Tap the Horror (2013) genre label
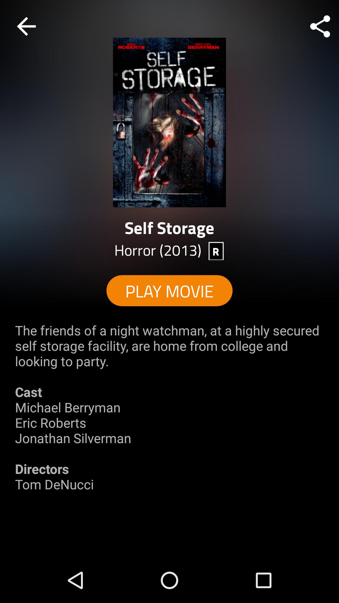 [158, 251]
